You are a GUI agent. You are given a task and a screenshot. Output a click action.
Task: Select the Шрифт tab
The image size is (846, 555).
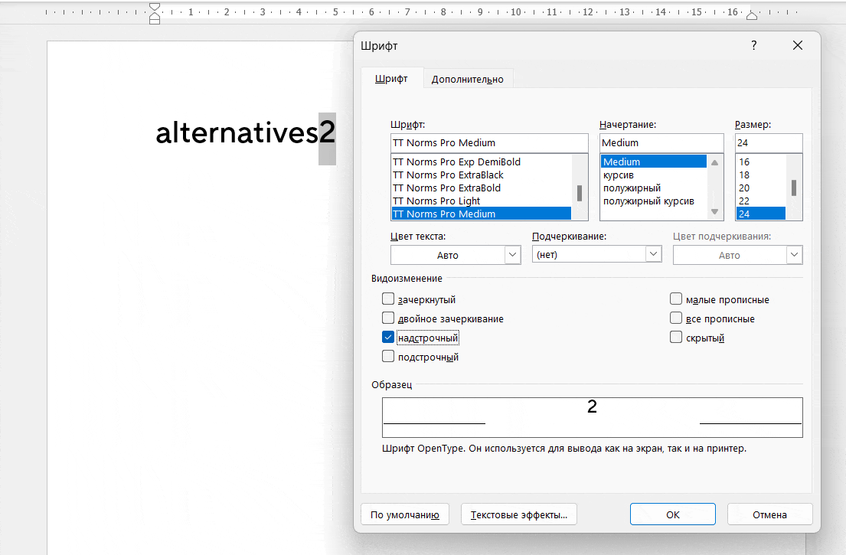390,79
